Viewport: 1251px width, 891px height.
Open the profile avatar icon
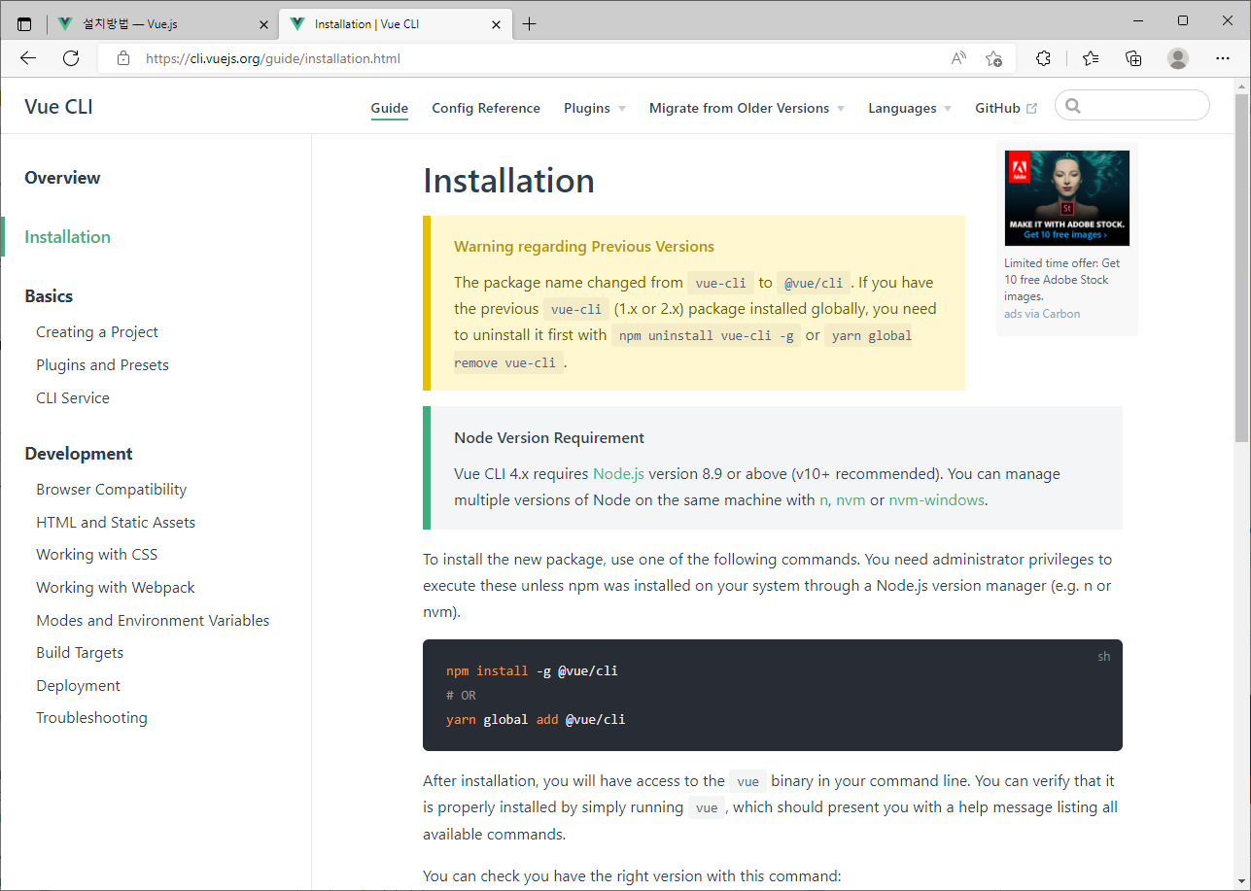click(1178, 58)
